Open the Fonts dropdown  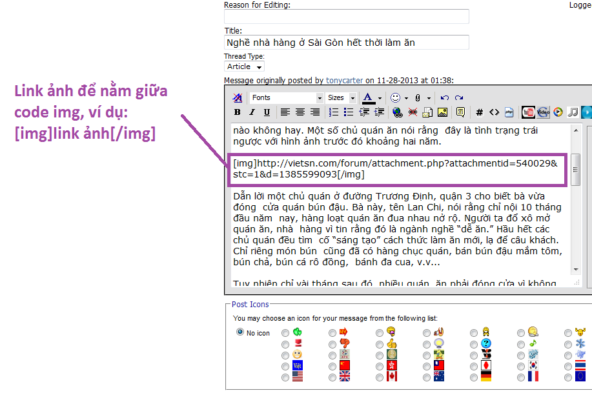[287, 97]
